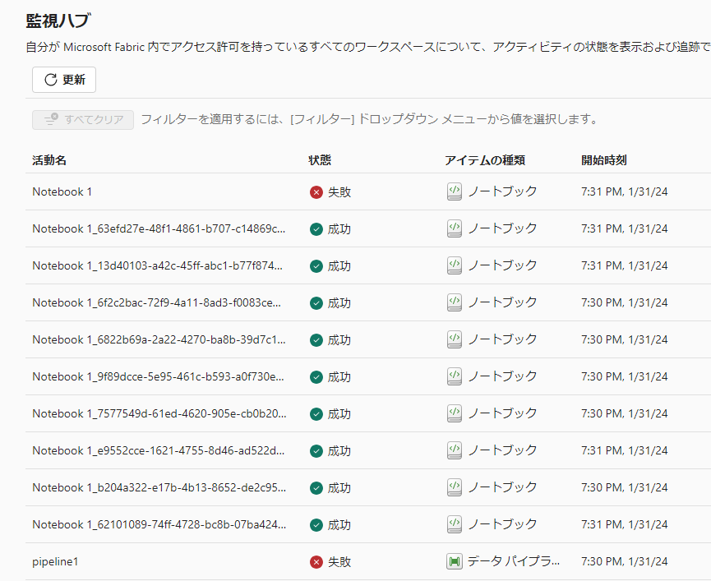Open activity Notebook 1_b204a322-e17b-4b13
Viewport: 711px width, 581px height.
(x=159, y=487)
